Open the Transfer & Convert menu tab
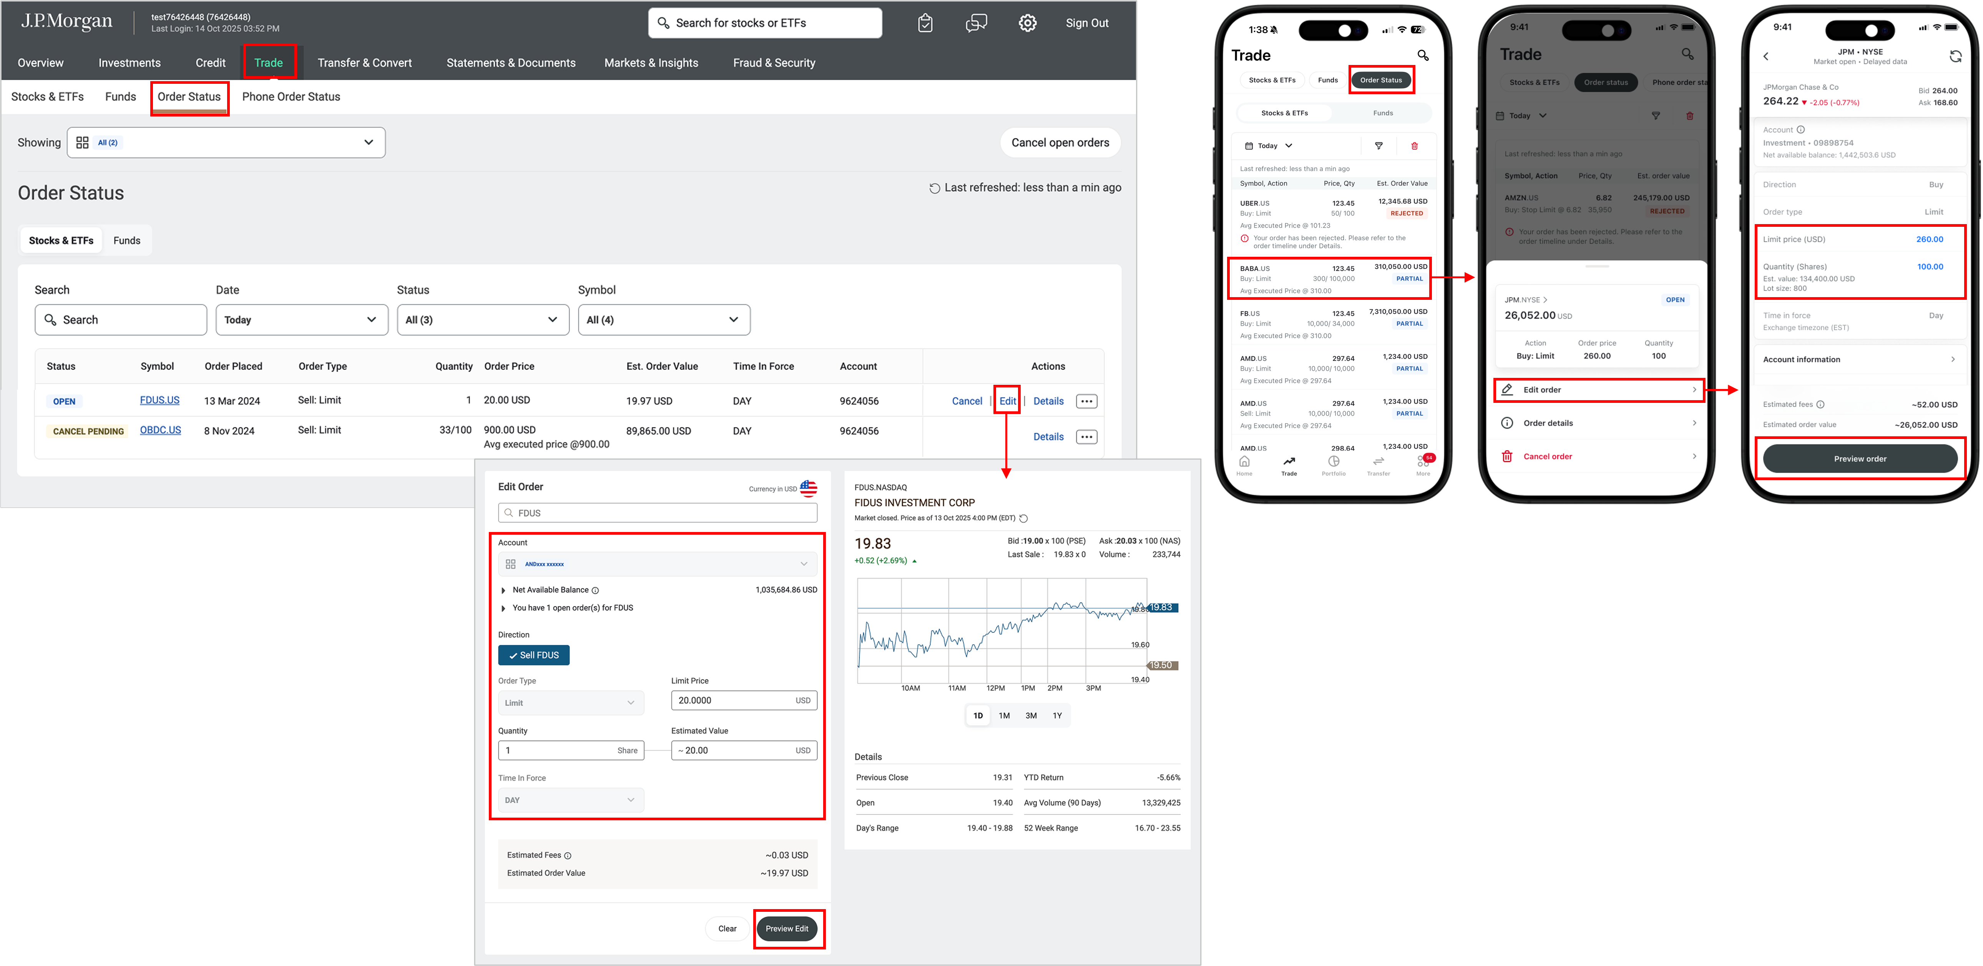 (x=364, y=63)
